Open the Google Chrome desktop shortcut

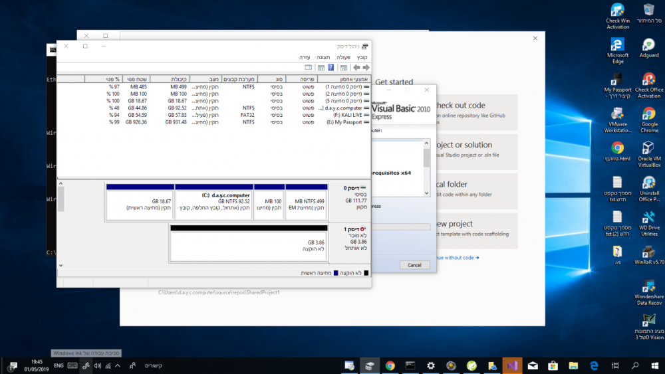[649, 120]
